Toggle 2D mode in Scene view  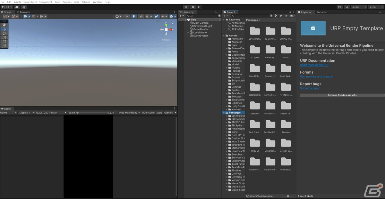[127, 16]
